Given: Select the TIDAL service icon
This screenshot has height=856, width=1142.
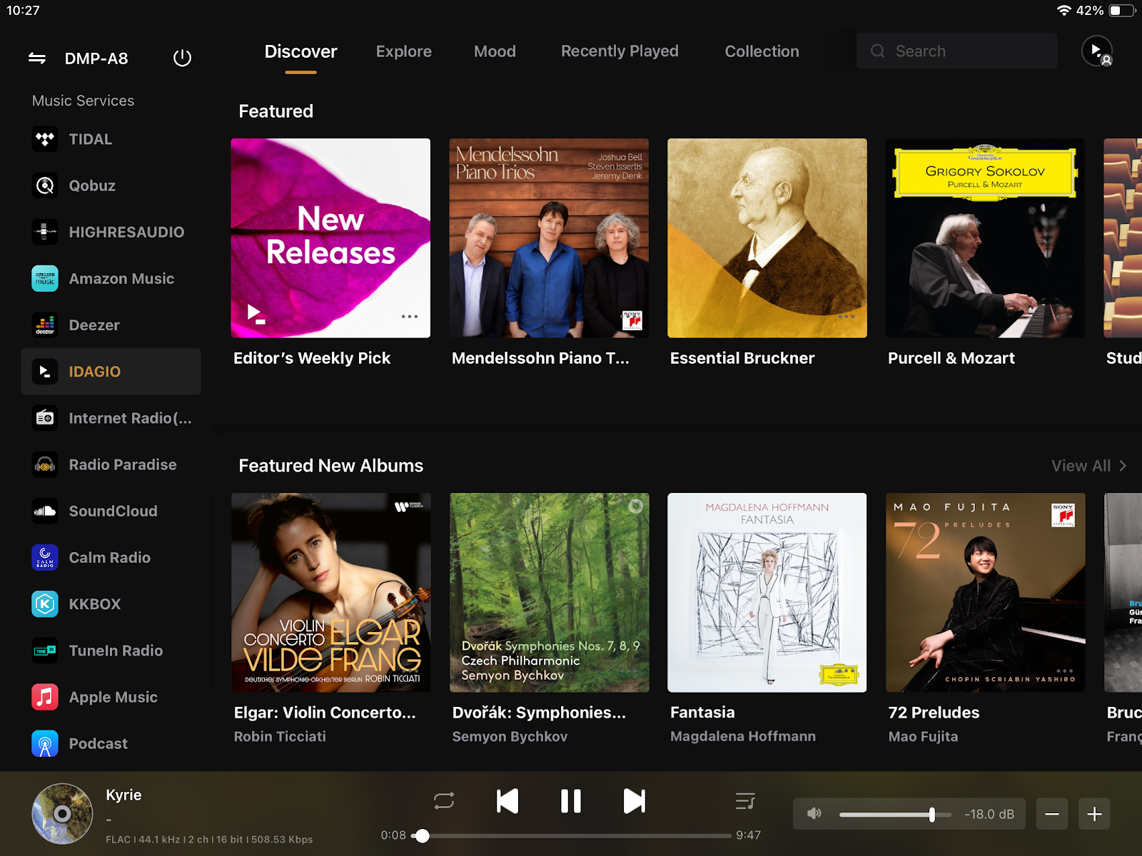Looking at the screenshot, I should pos(45,139).
